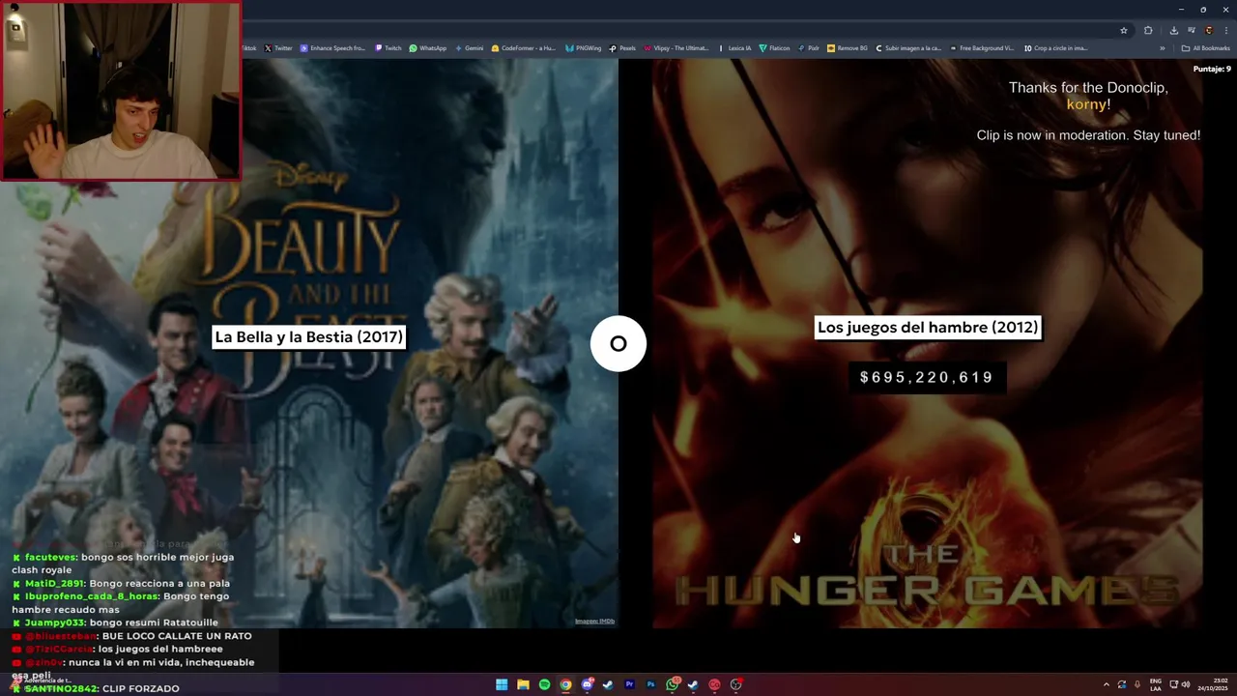Viewport: 1237px width, 696px height.
Task: Open the Free Background bookmark
Action: click(982, 48)
